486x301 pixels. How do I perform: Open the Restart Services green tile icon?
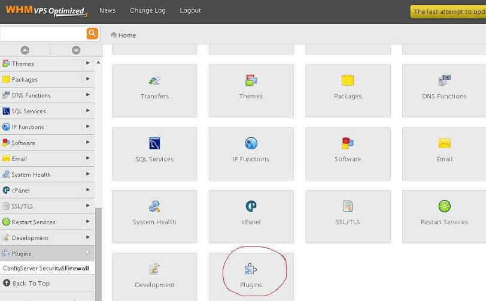445,206
